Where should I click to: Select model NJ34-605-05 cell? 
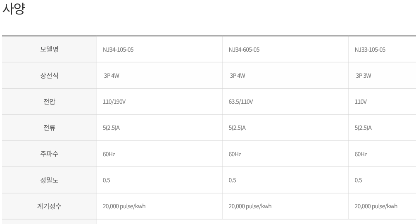(x=286, y=49)
